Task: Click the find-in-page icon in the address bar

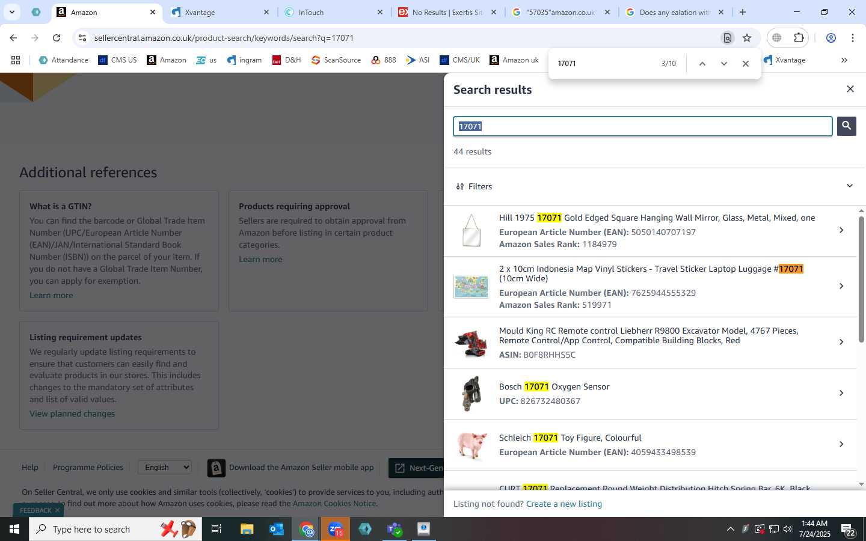Action: click(727, 38)
